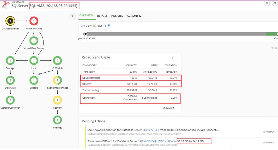The width and height of the screenshot is (278, 150).
Task: Click the Host node circle
Action: [34, 61]
